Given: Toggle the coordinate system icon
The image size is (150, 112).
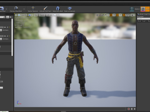Looking at the screenshot, I should pos(105,15).
